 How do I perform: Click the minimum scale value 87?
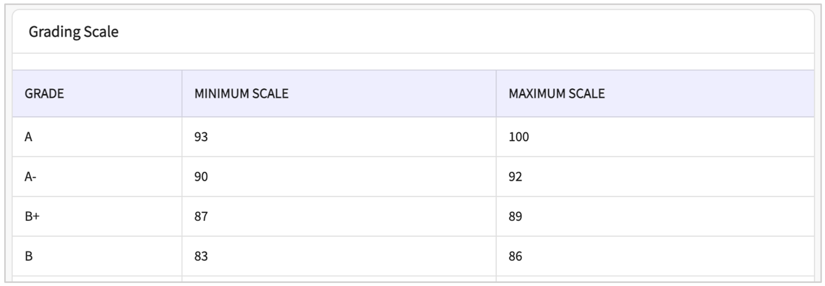[201, 217]
